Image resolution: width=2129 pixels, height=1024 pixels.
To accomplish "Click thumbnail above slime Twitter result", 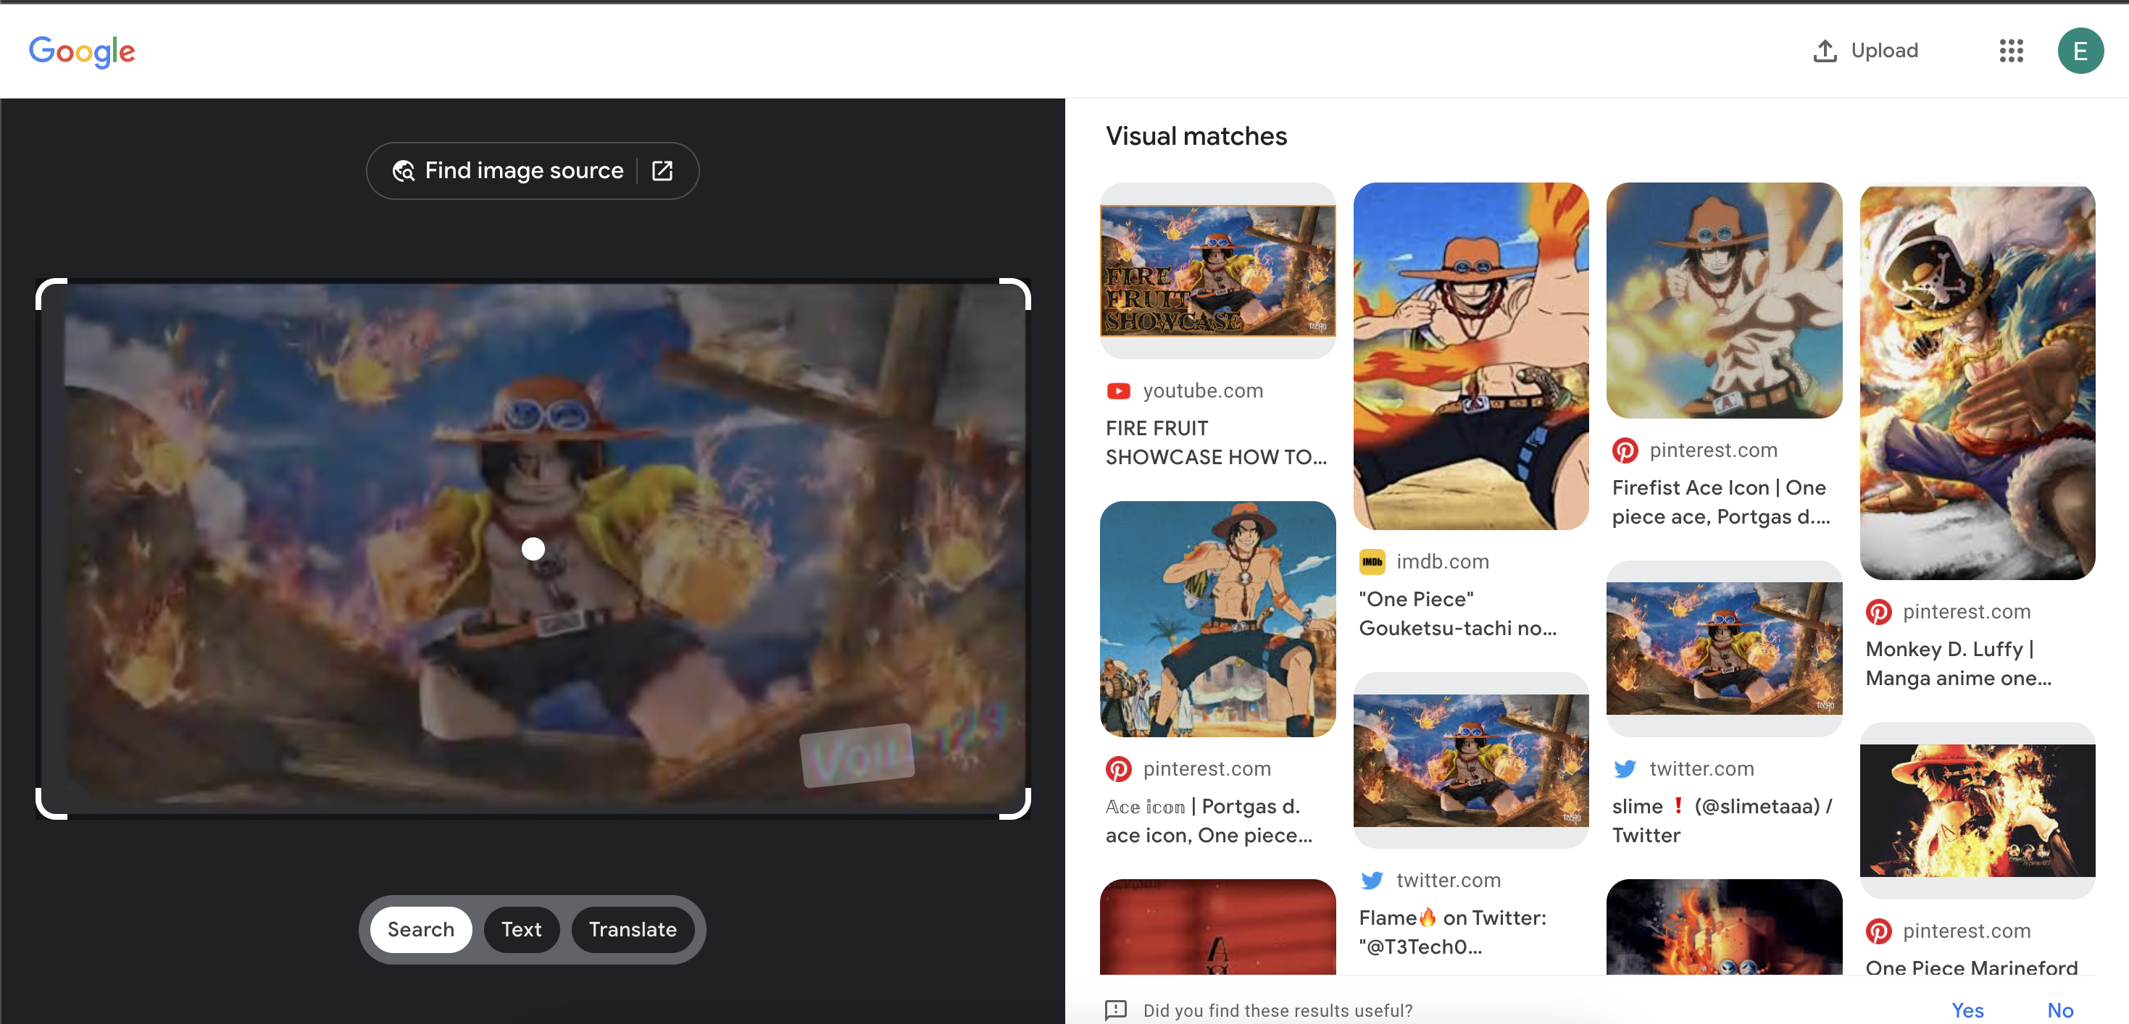I will pos(1724,649).
